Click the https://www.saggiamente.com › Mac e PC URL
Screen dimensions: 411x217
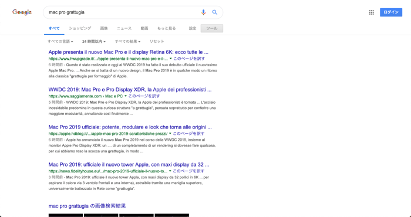click(86, 96)
